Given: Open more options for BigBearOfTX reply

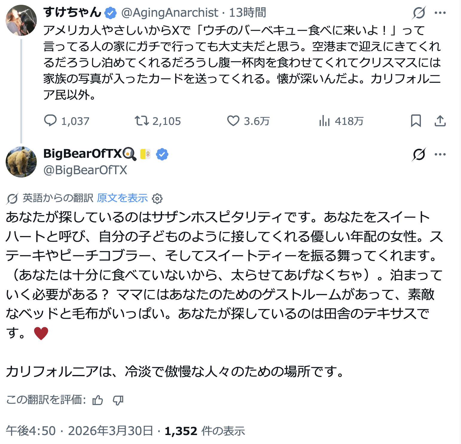Looking at the screenshot, I should coord(440,154).
